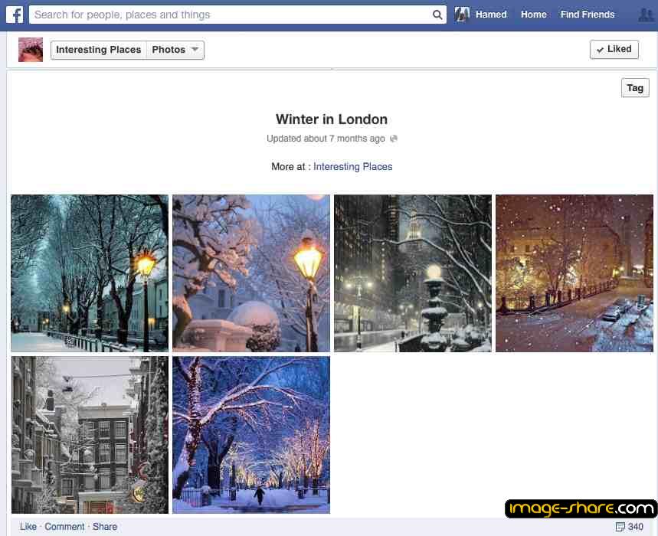Open the Interesting Places page avatar

(31, 50)
